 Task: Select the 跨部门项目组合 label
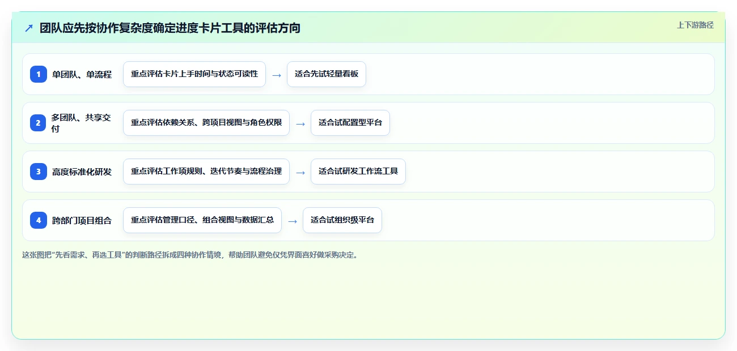coord(82,220)
